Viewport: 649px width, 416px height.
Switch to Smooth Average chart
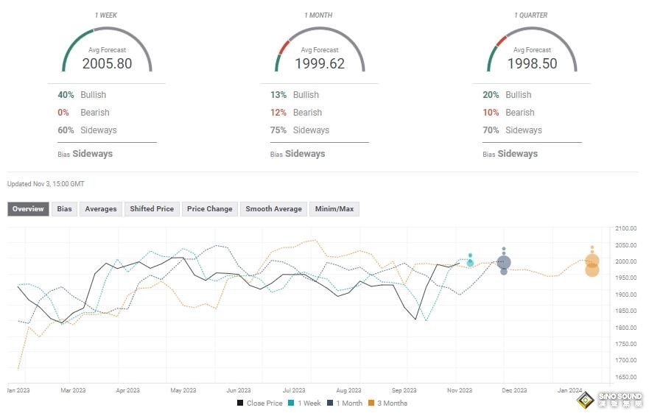(x=273, y=209)
